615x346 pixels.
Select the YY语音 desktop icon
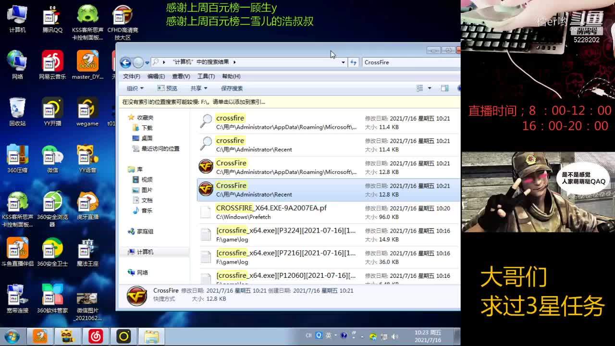pos(87,159)
